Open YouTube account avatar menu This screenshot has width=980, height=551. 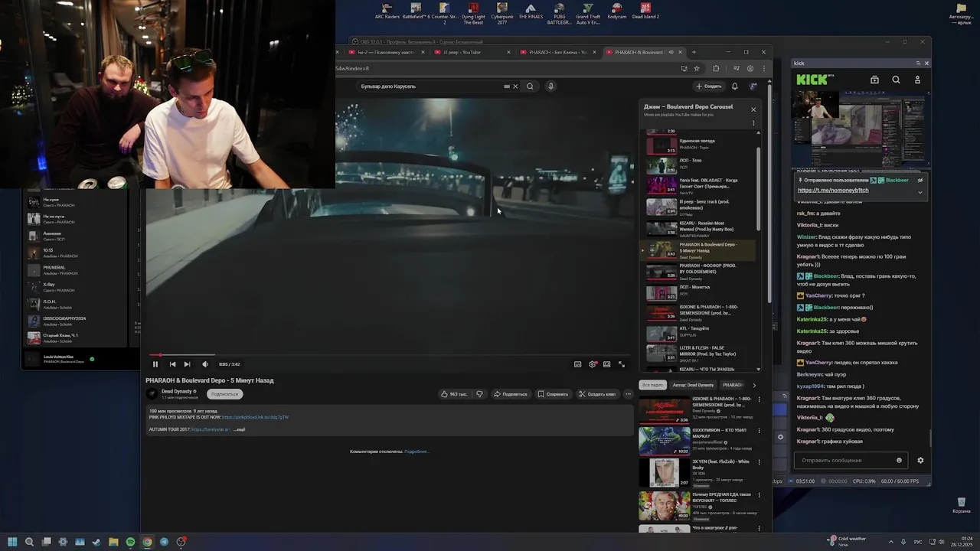click(753, 86)
